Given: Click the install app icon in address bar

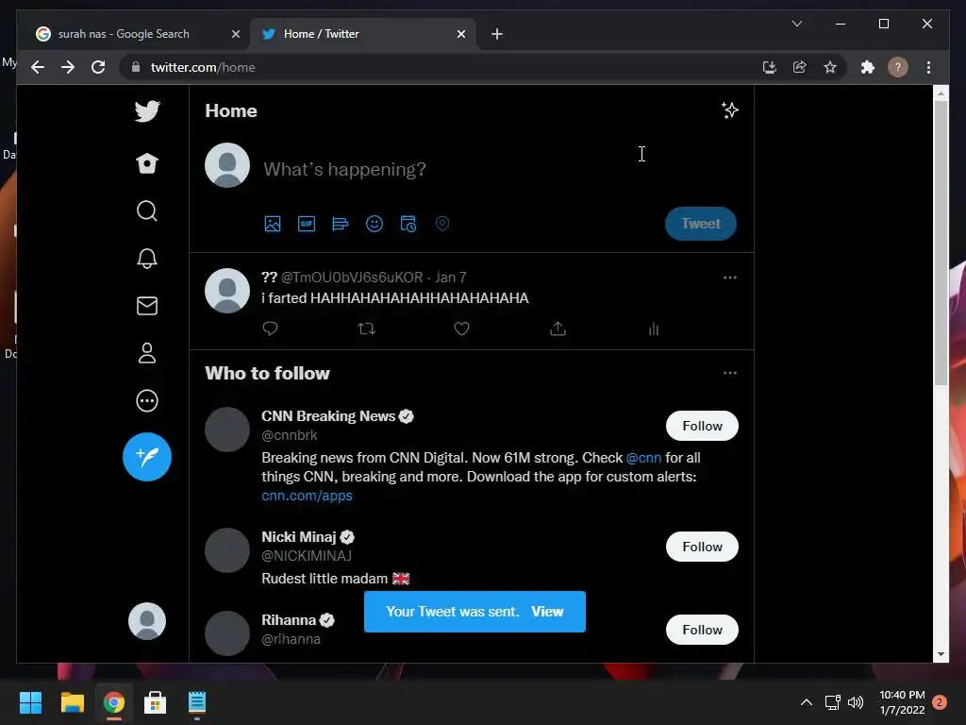Looking at the screenshot, I should point(769,67).
